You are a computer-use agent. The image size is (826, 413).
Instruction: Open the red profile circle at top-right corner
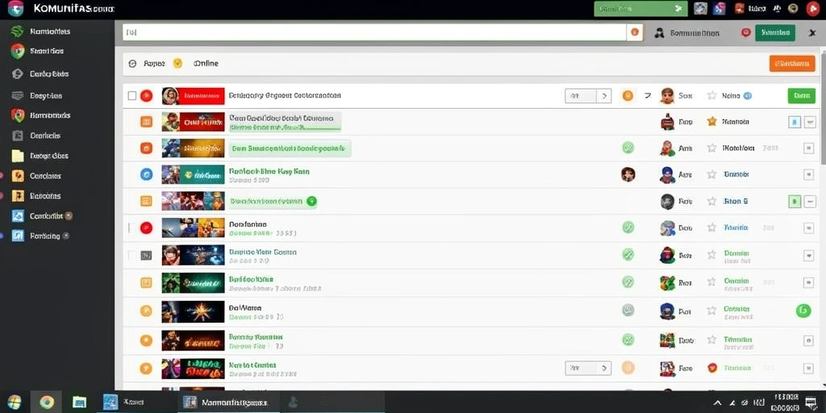click(x=812, y=8)
